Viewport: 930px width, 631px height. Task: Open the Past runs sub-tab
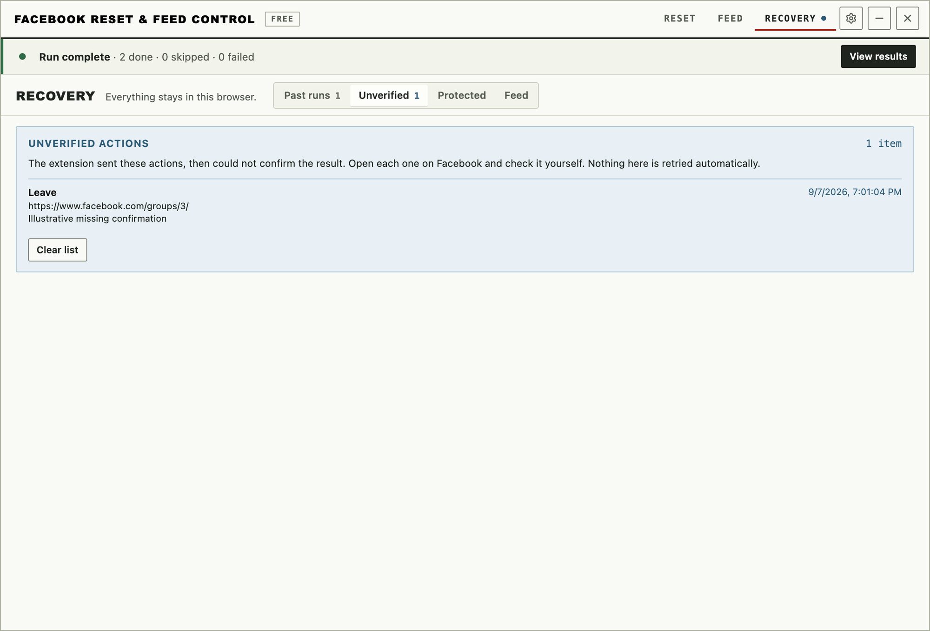click(312, 95)
